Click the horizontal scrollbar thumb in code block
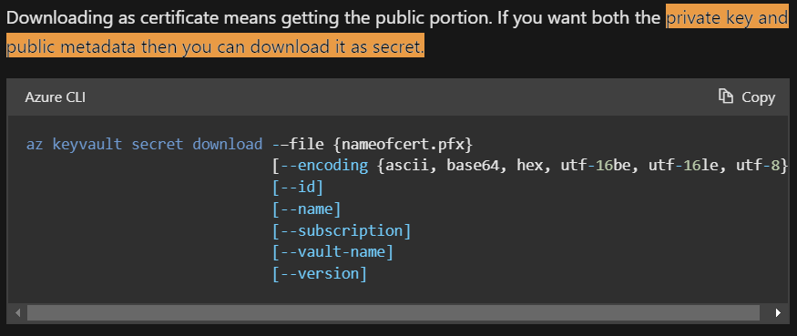Image resolution: width=797 pixels, height=336 pixels. point(393,312)
